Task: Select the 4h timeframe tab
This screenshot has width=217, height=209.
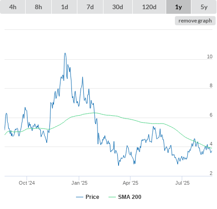Action: 13,7
